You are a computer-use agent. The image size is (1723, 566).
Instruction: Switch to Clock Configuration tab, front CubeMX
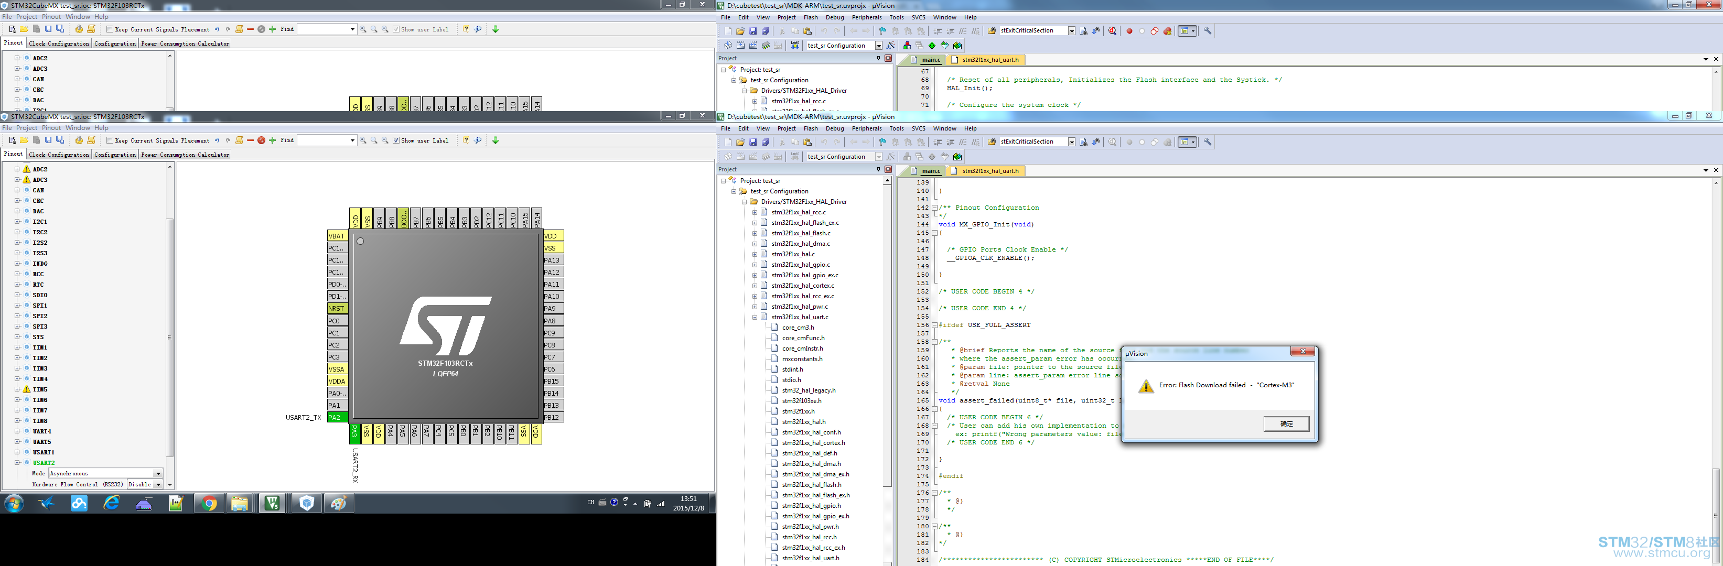point(59,155)
